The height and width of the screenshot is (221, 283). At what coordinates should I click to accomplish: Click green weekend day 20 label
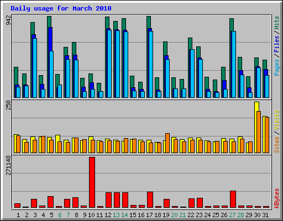pyautogui.click(x=174, y=215)
